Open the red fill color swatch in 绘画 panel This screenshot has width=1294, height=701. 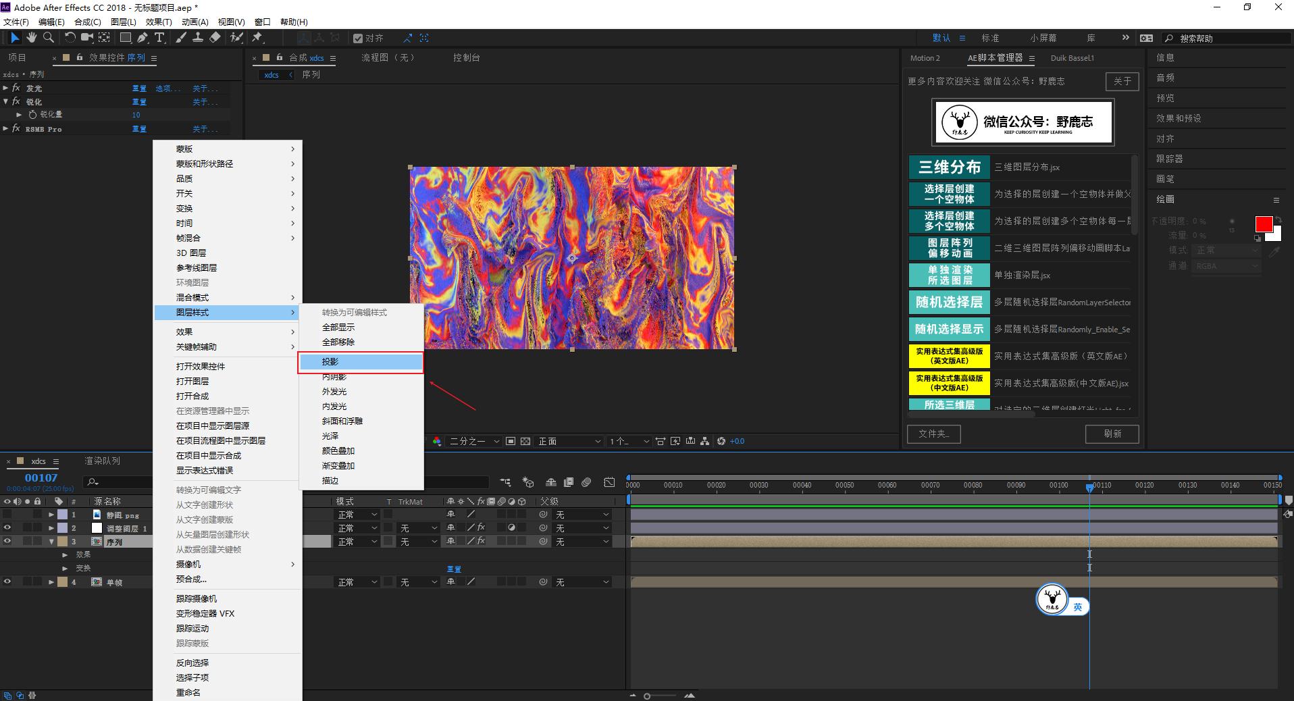pos(1264,224)
